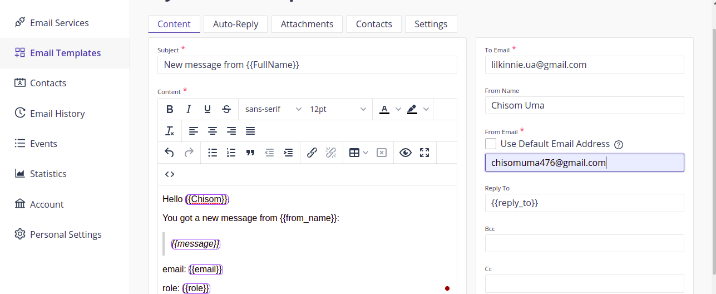Justify the text
Screen dimensions: 716x294
(x=250, y=131)
